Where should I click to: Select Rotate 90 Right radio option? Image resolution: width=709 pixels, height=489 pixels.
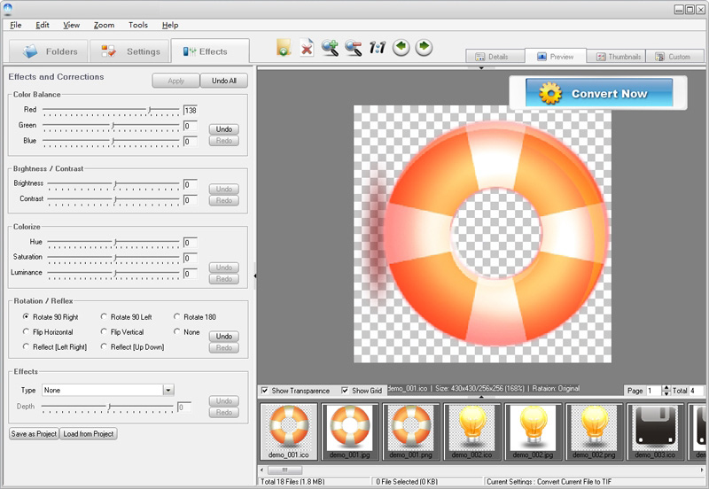pyautogui.click(x=26, y=316)
